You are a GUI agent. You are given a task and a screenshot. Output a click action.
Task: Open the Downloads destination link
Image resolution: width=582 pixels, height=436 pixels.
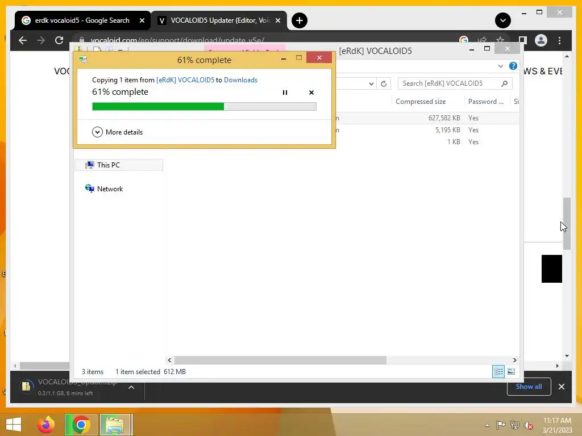240,79
